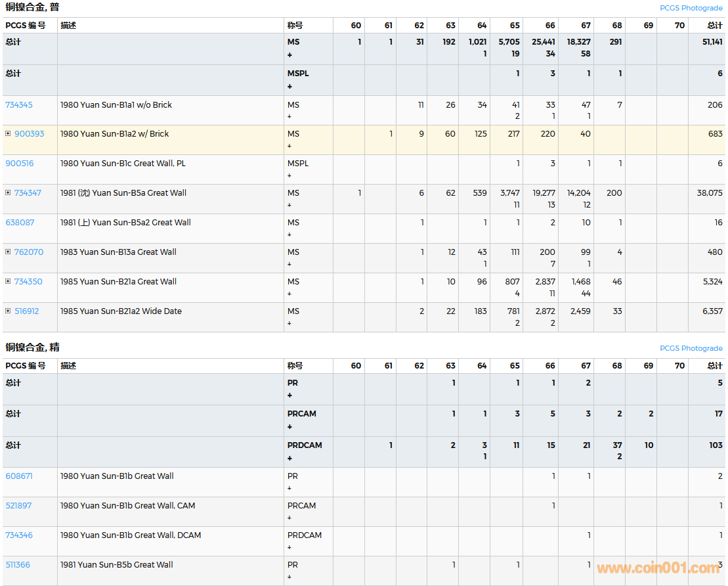Open PCGS number 734345 link
The image size is (728, 586).
click(x=19, y=105)
